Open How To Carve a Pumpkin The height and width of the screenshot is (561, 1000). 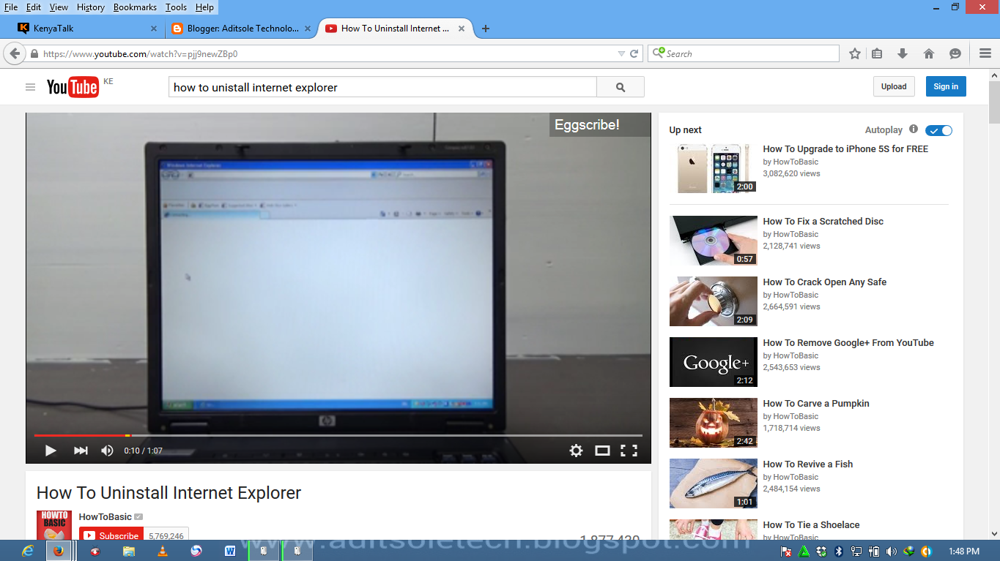[816, 403]
